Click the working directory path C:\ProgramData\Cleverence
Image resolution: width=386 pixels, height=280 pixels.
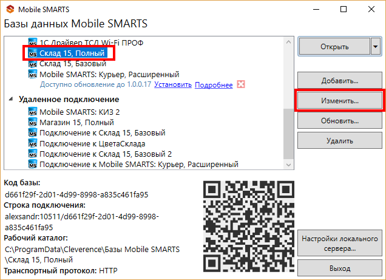click(x=92, y=254)
